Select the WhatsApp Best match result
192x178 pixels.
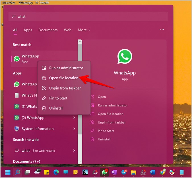(44, 59)
